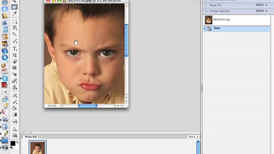
Task: Select the Blur tool
Action: 15,129
